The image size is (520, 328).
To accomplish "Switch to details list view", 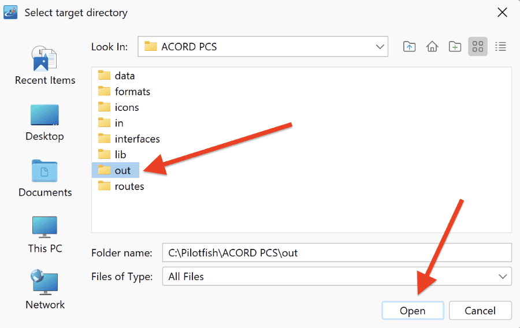I will (x=500, y=47).
